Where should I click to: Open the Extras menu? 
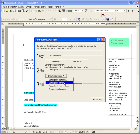click(44, 7)
